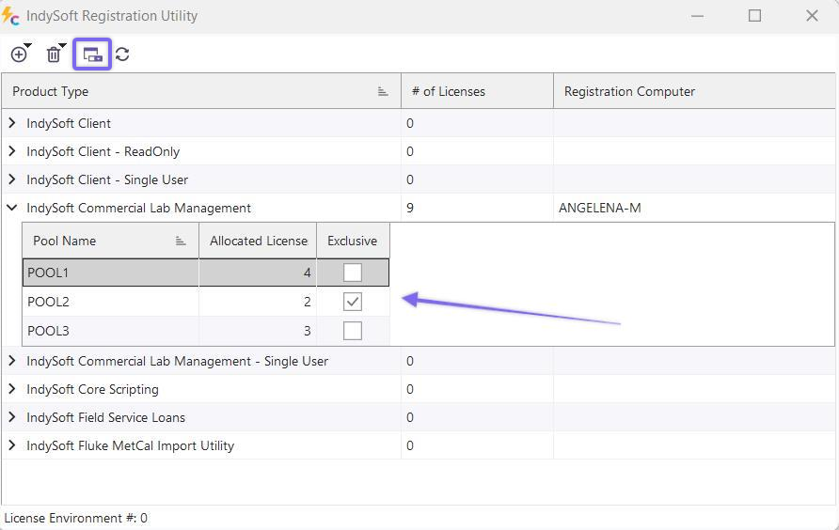Uncheck the Exclusive checkbox for POOL2
This screenshot has height=530, width=839.
[x=353, y=302]
